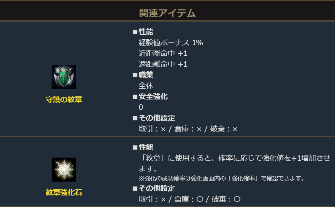Click the ※強化の成功確率 note text
The image size is (335, 207).
pyautogui.click(x=222, y=179)
